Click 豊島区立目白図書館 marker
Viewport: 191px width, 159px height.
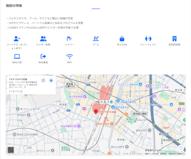point(15,134)
